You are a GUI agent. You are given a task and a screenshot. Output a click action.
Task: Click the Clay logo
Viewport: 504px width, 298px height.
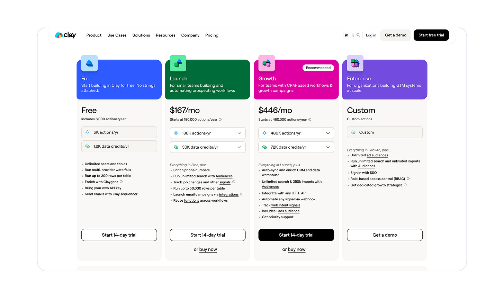click(x=65, y=35)
